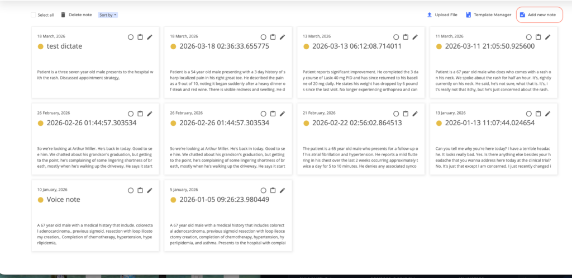Expand the Sort by dropdown
This screenshot has height=278, width=572.
108,15
